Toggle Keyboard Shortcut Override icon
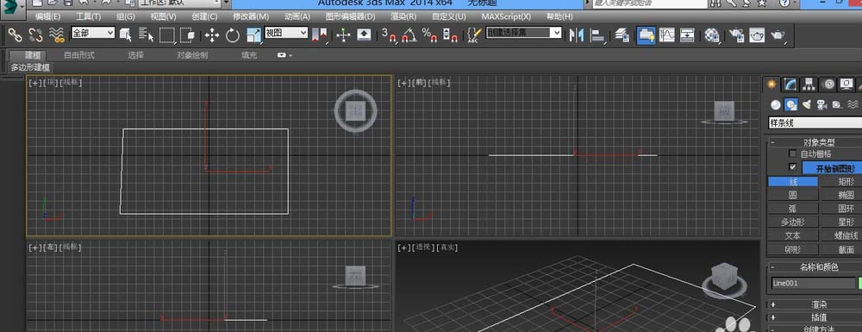Viewport: 862px width, 332px height. (x=364, y=35)
